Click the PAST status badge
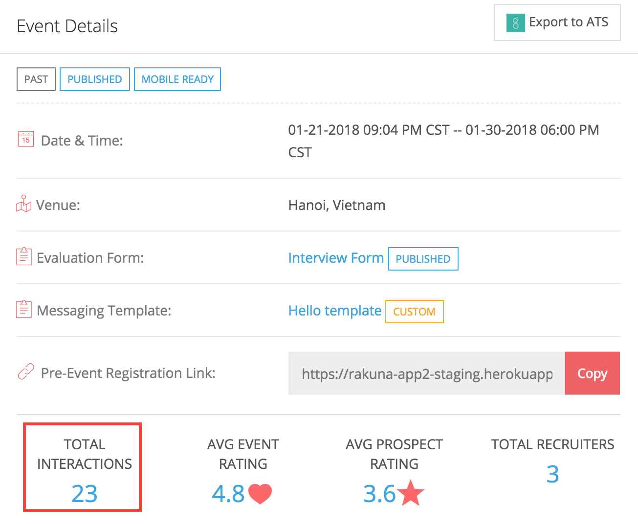638x524 pixels. point(36,79)
